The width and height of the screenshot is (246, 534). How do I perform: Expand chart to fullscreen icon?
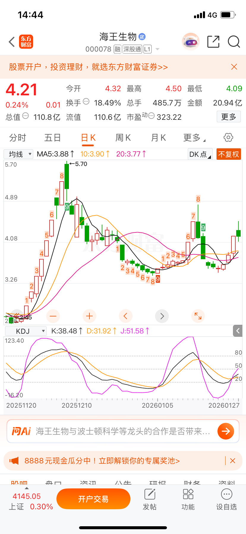pos(198,316)
